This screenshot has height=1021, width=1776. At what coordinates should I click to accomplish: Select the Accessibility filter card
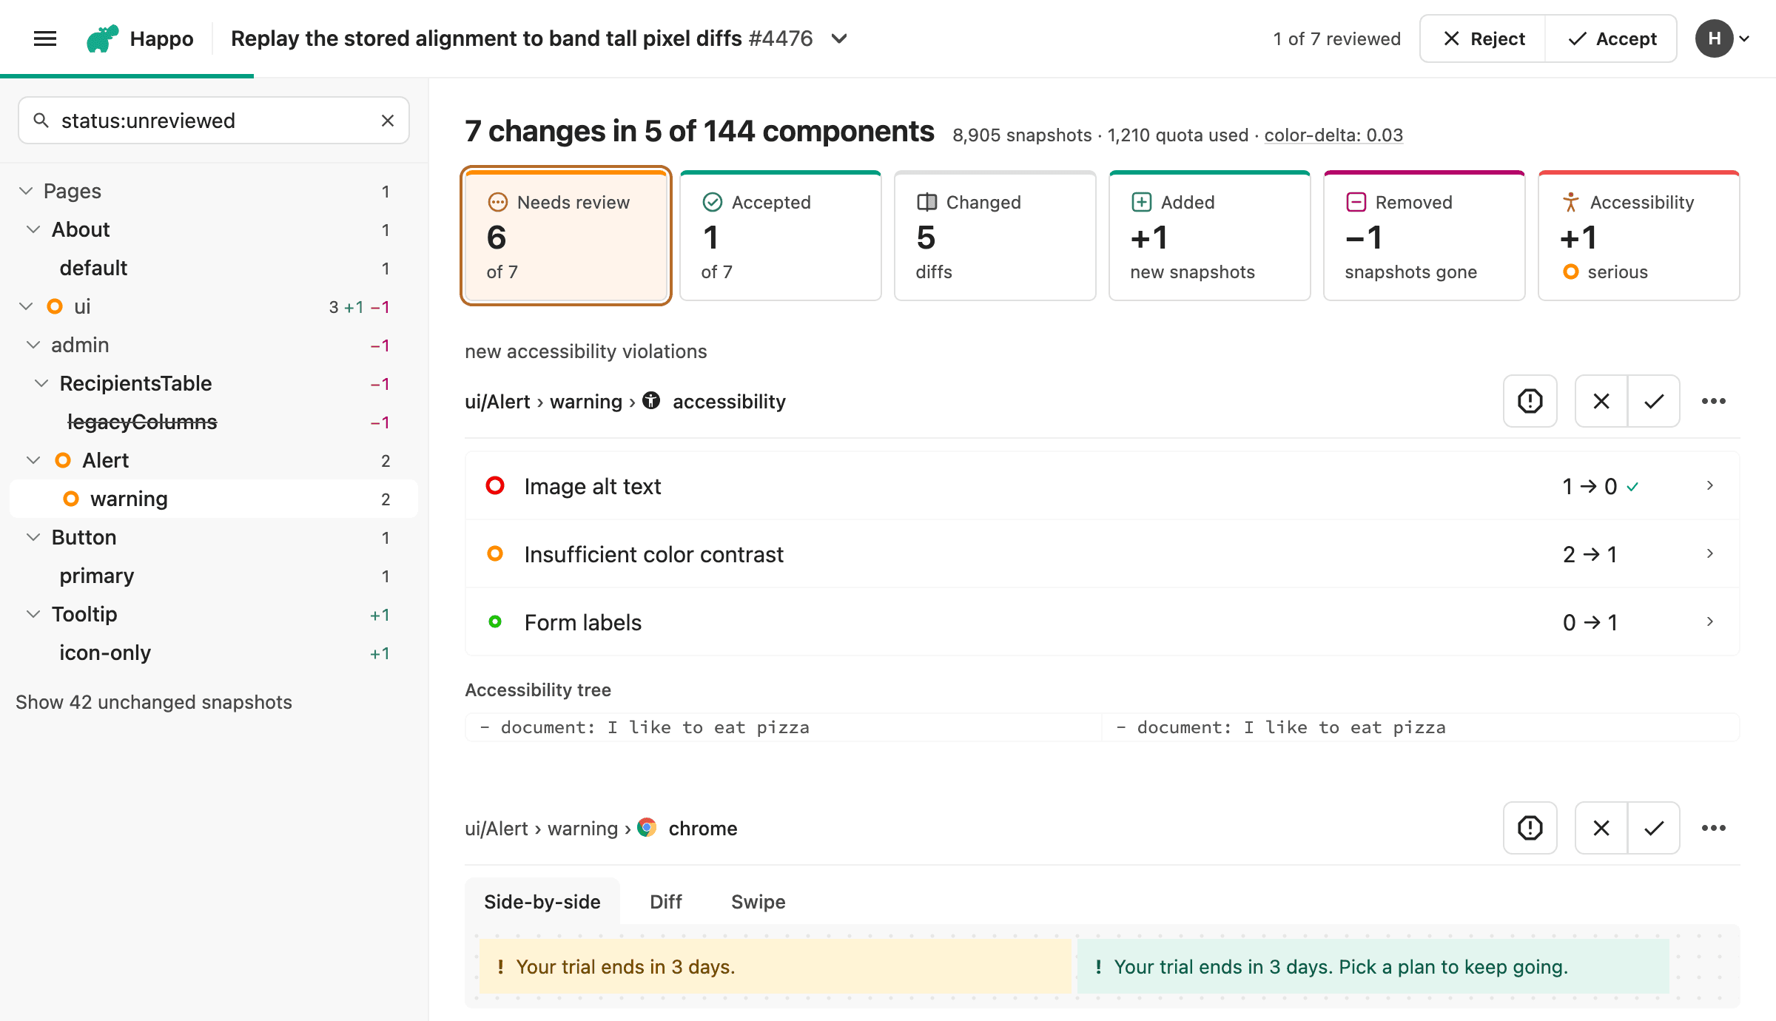point(1639,236)
